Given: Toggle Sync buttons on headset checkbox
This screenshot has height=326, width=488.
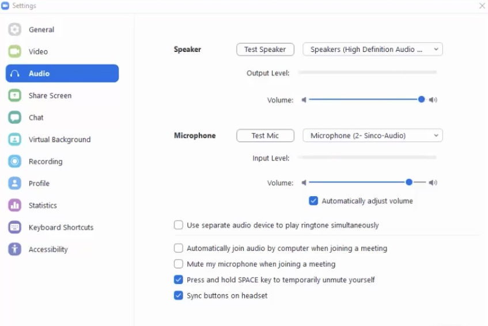Looking at the screenshot, I should pyautogui.click(x=179, y=295).
